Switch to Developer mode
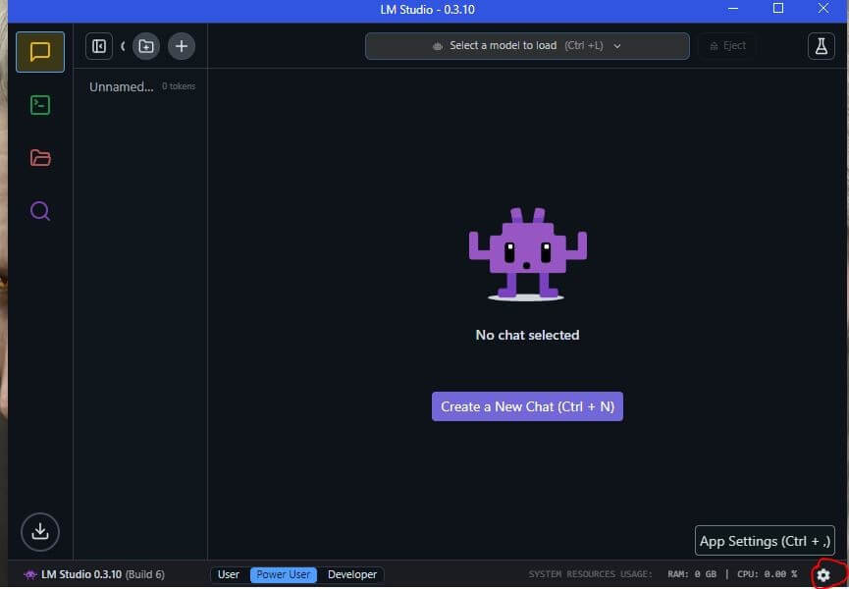The width and height of the screenshot is (849, 589). coord(352,574)
